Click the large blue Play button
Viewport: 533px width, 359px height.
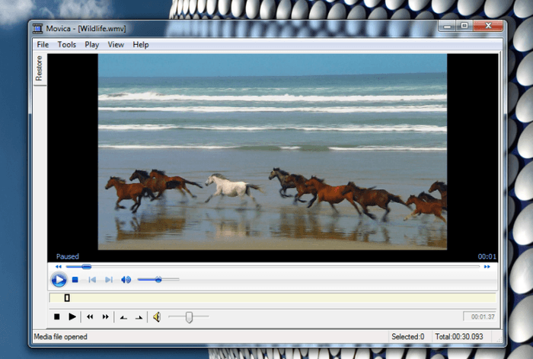pos(59,280)
